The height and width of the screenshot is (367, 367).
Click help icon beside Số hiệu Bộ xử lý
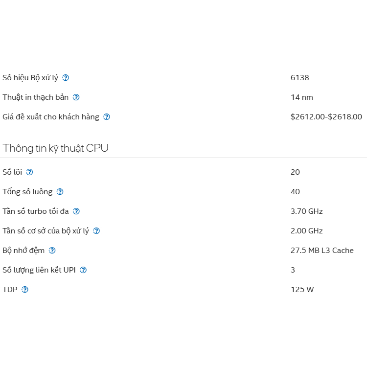pos(66,78)
